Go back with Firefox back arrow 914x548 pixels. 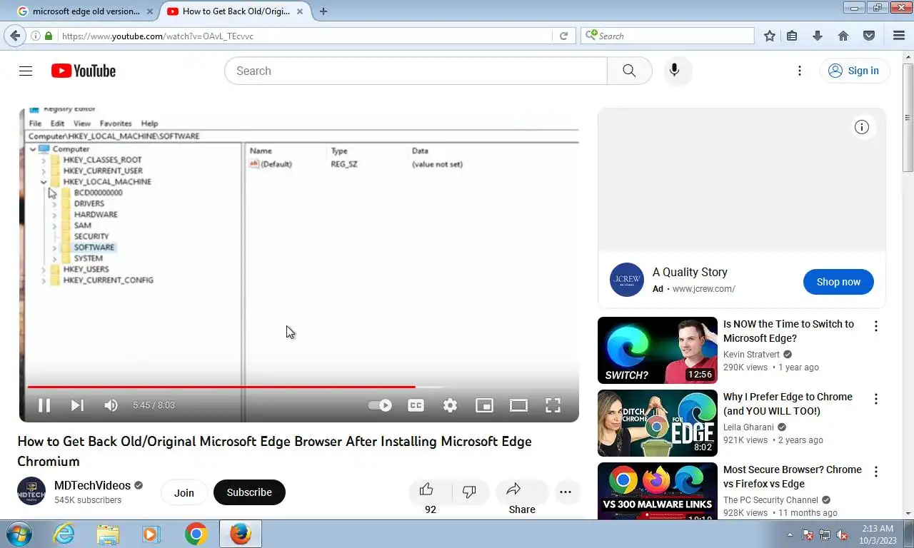15,36
